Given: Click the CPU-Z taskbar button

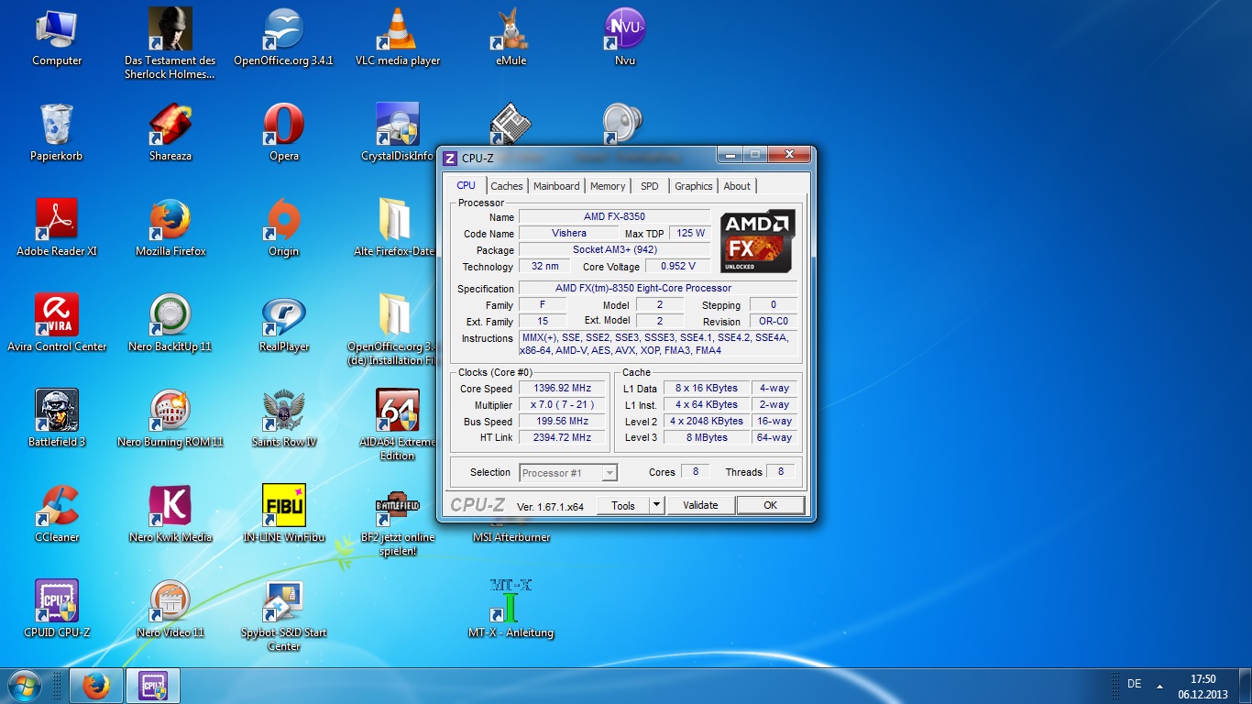Looking at the screenshot, I should pyautogui.click(x=152, y=686).
